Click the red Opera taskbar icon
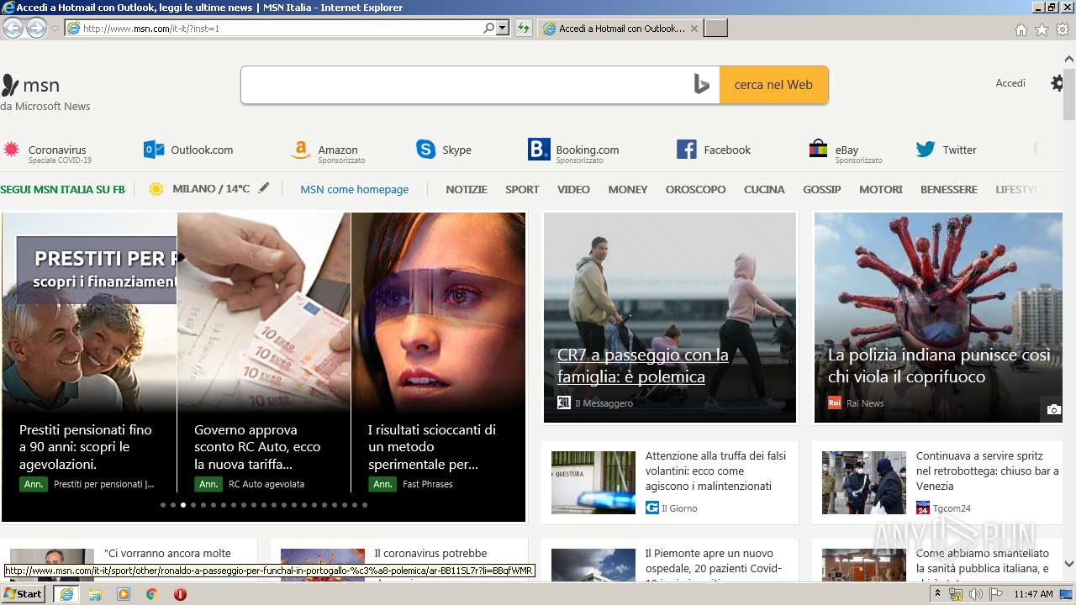The width and height of the screenshot is (1076, 605). (x=180, y=594)
